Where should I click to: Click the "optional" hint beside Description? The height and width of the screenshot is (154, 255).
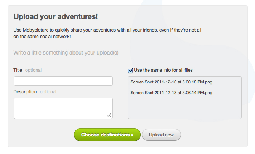pyautogui.click(x=48, y=92)
